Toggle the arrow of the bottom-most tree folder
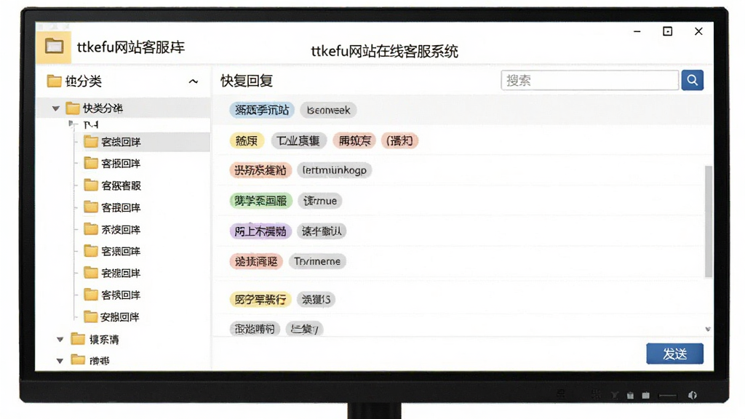 (x=60, y=361)
